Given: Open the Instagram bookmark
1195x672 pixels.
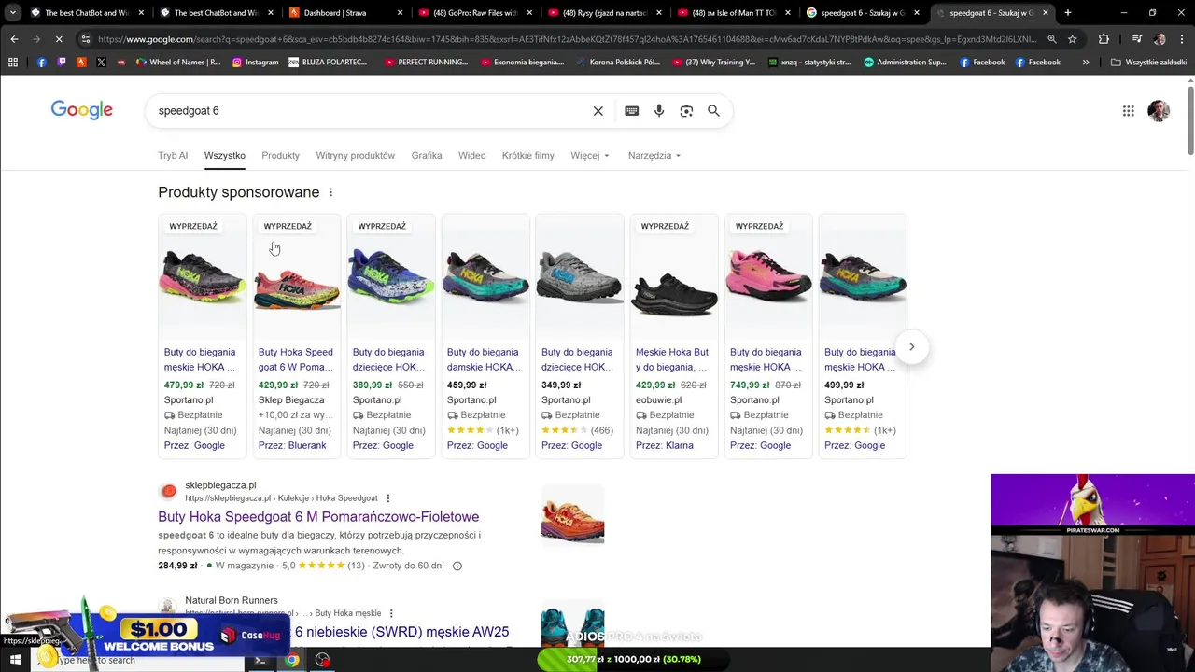Looking at the screenshot, I should pos(255,63).
